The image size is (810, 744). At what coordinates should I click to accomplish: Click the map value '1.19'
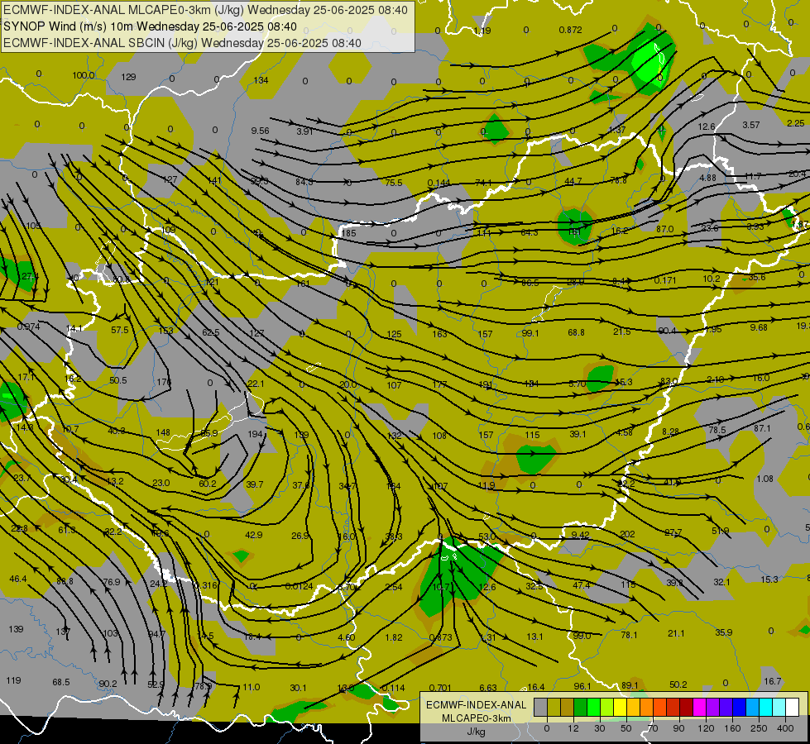click(x=482, y=31)
